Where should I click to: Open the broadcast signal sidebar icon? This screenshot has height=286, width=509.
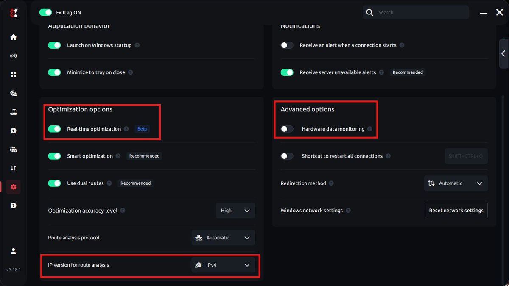tap(13, 56)
